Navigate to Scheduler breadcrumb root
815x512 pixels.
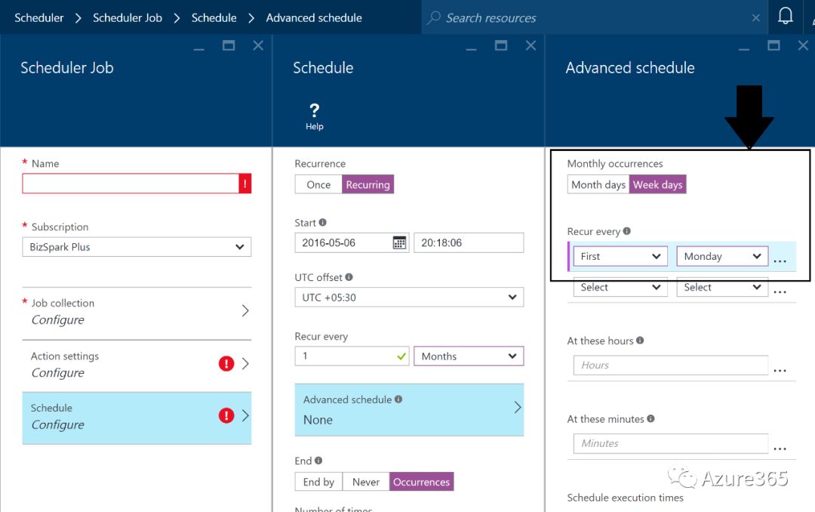coord(39,17)
